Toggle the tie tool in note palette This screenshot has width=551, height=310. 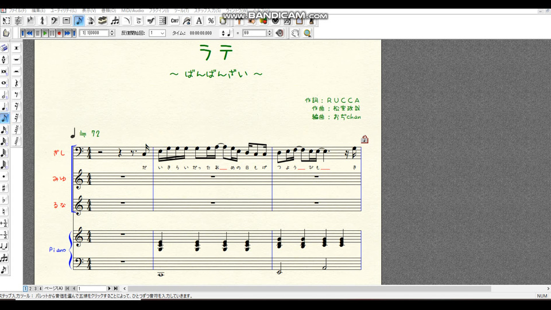point(4,246)
